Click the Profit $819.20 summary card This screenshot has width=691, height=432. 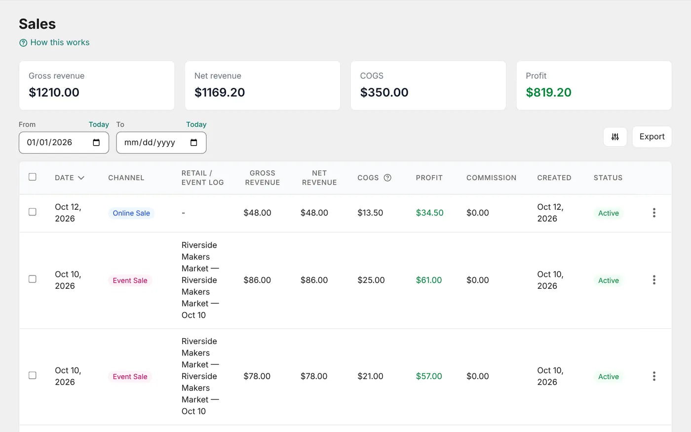click(x=594, y=85)
